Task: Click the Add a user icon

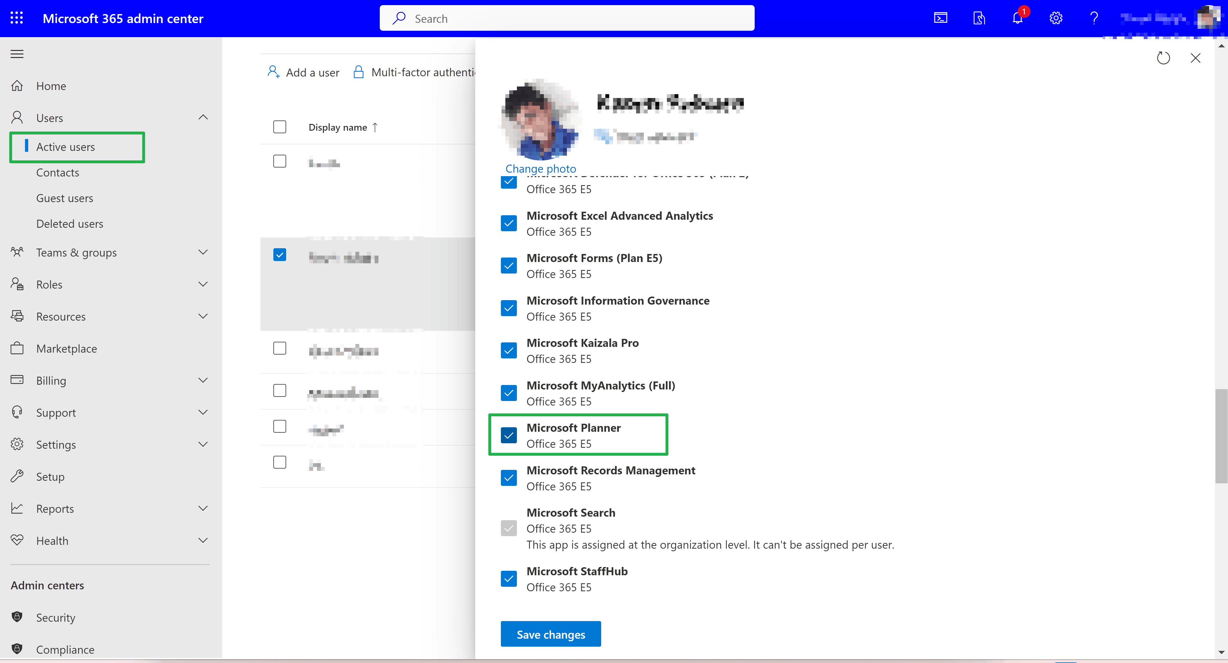Action: [274, 72]
